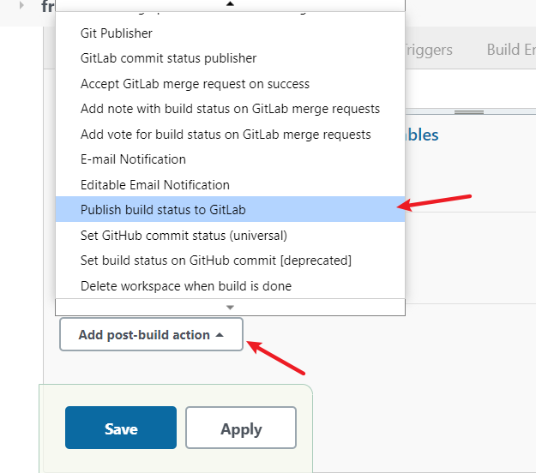Pick Add vote for build status option
The image size is (536, 473).
[x=230, y=135]
